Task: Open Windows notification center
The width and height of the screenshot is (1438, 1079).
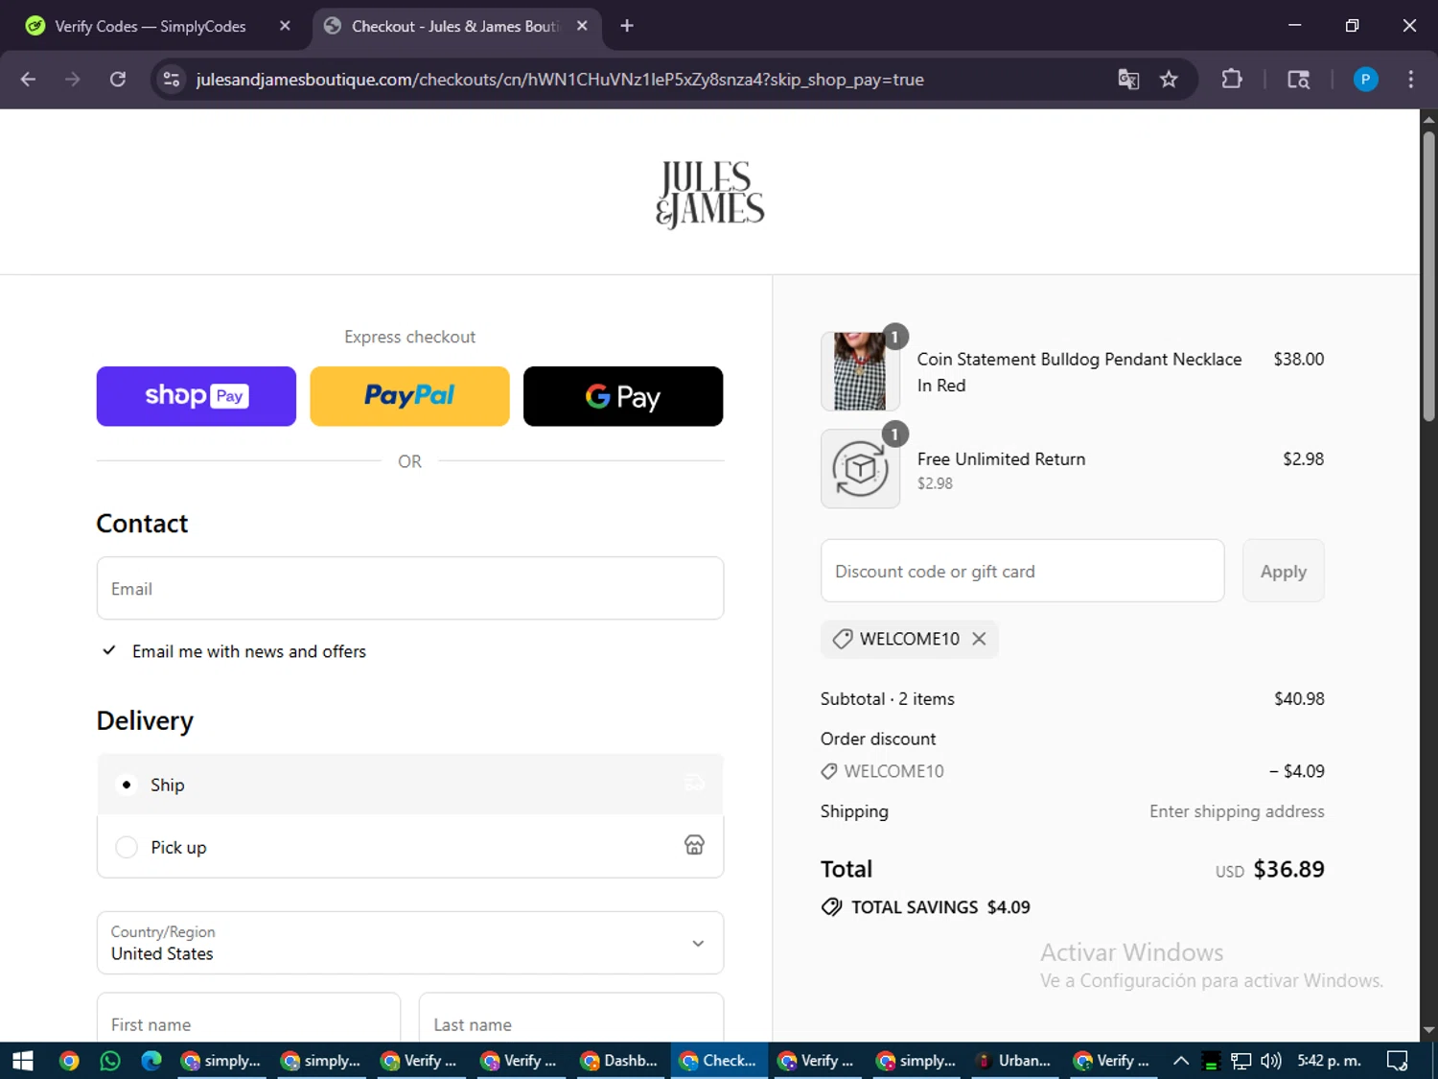Action: (1398, 1061)
